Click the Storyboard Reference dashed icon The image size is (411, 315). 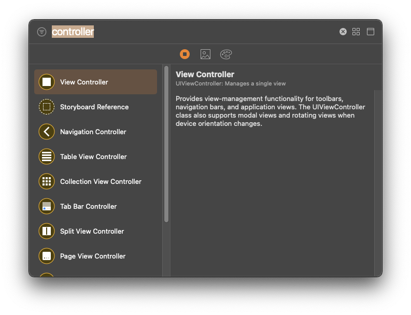click(47, 107)
